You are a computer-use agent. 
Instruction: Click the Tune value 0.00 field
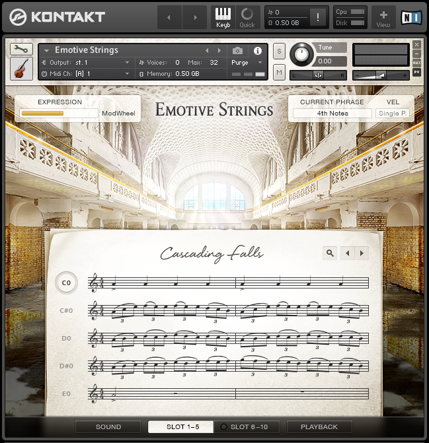tap(329, 61)
